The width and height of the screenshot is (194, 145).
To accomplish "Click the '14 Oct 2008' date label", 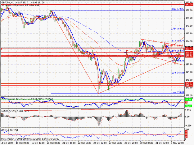I will (7, 143).
